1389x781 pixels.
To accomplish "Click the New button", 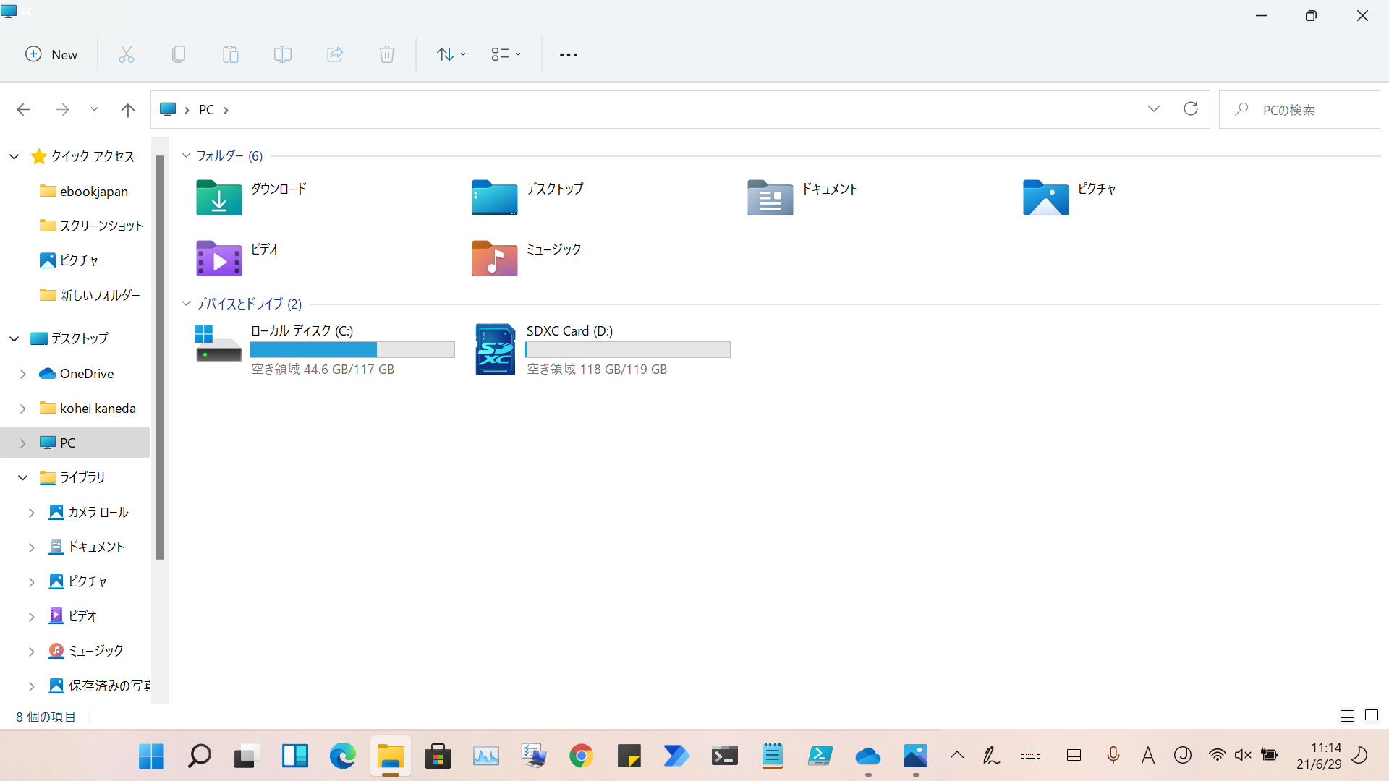I will [51, 54].
